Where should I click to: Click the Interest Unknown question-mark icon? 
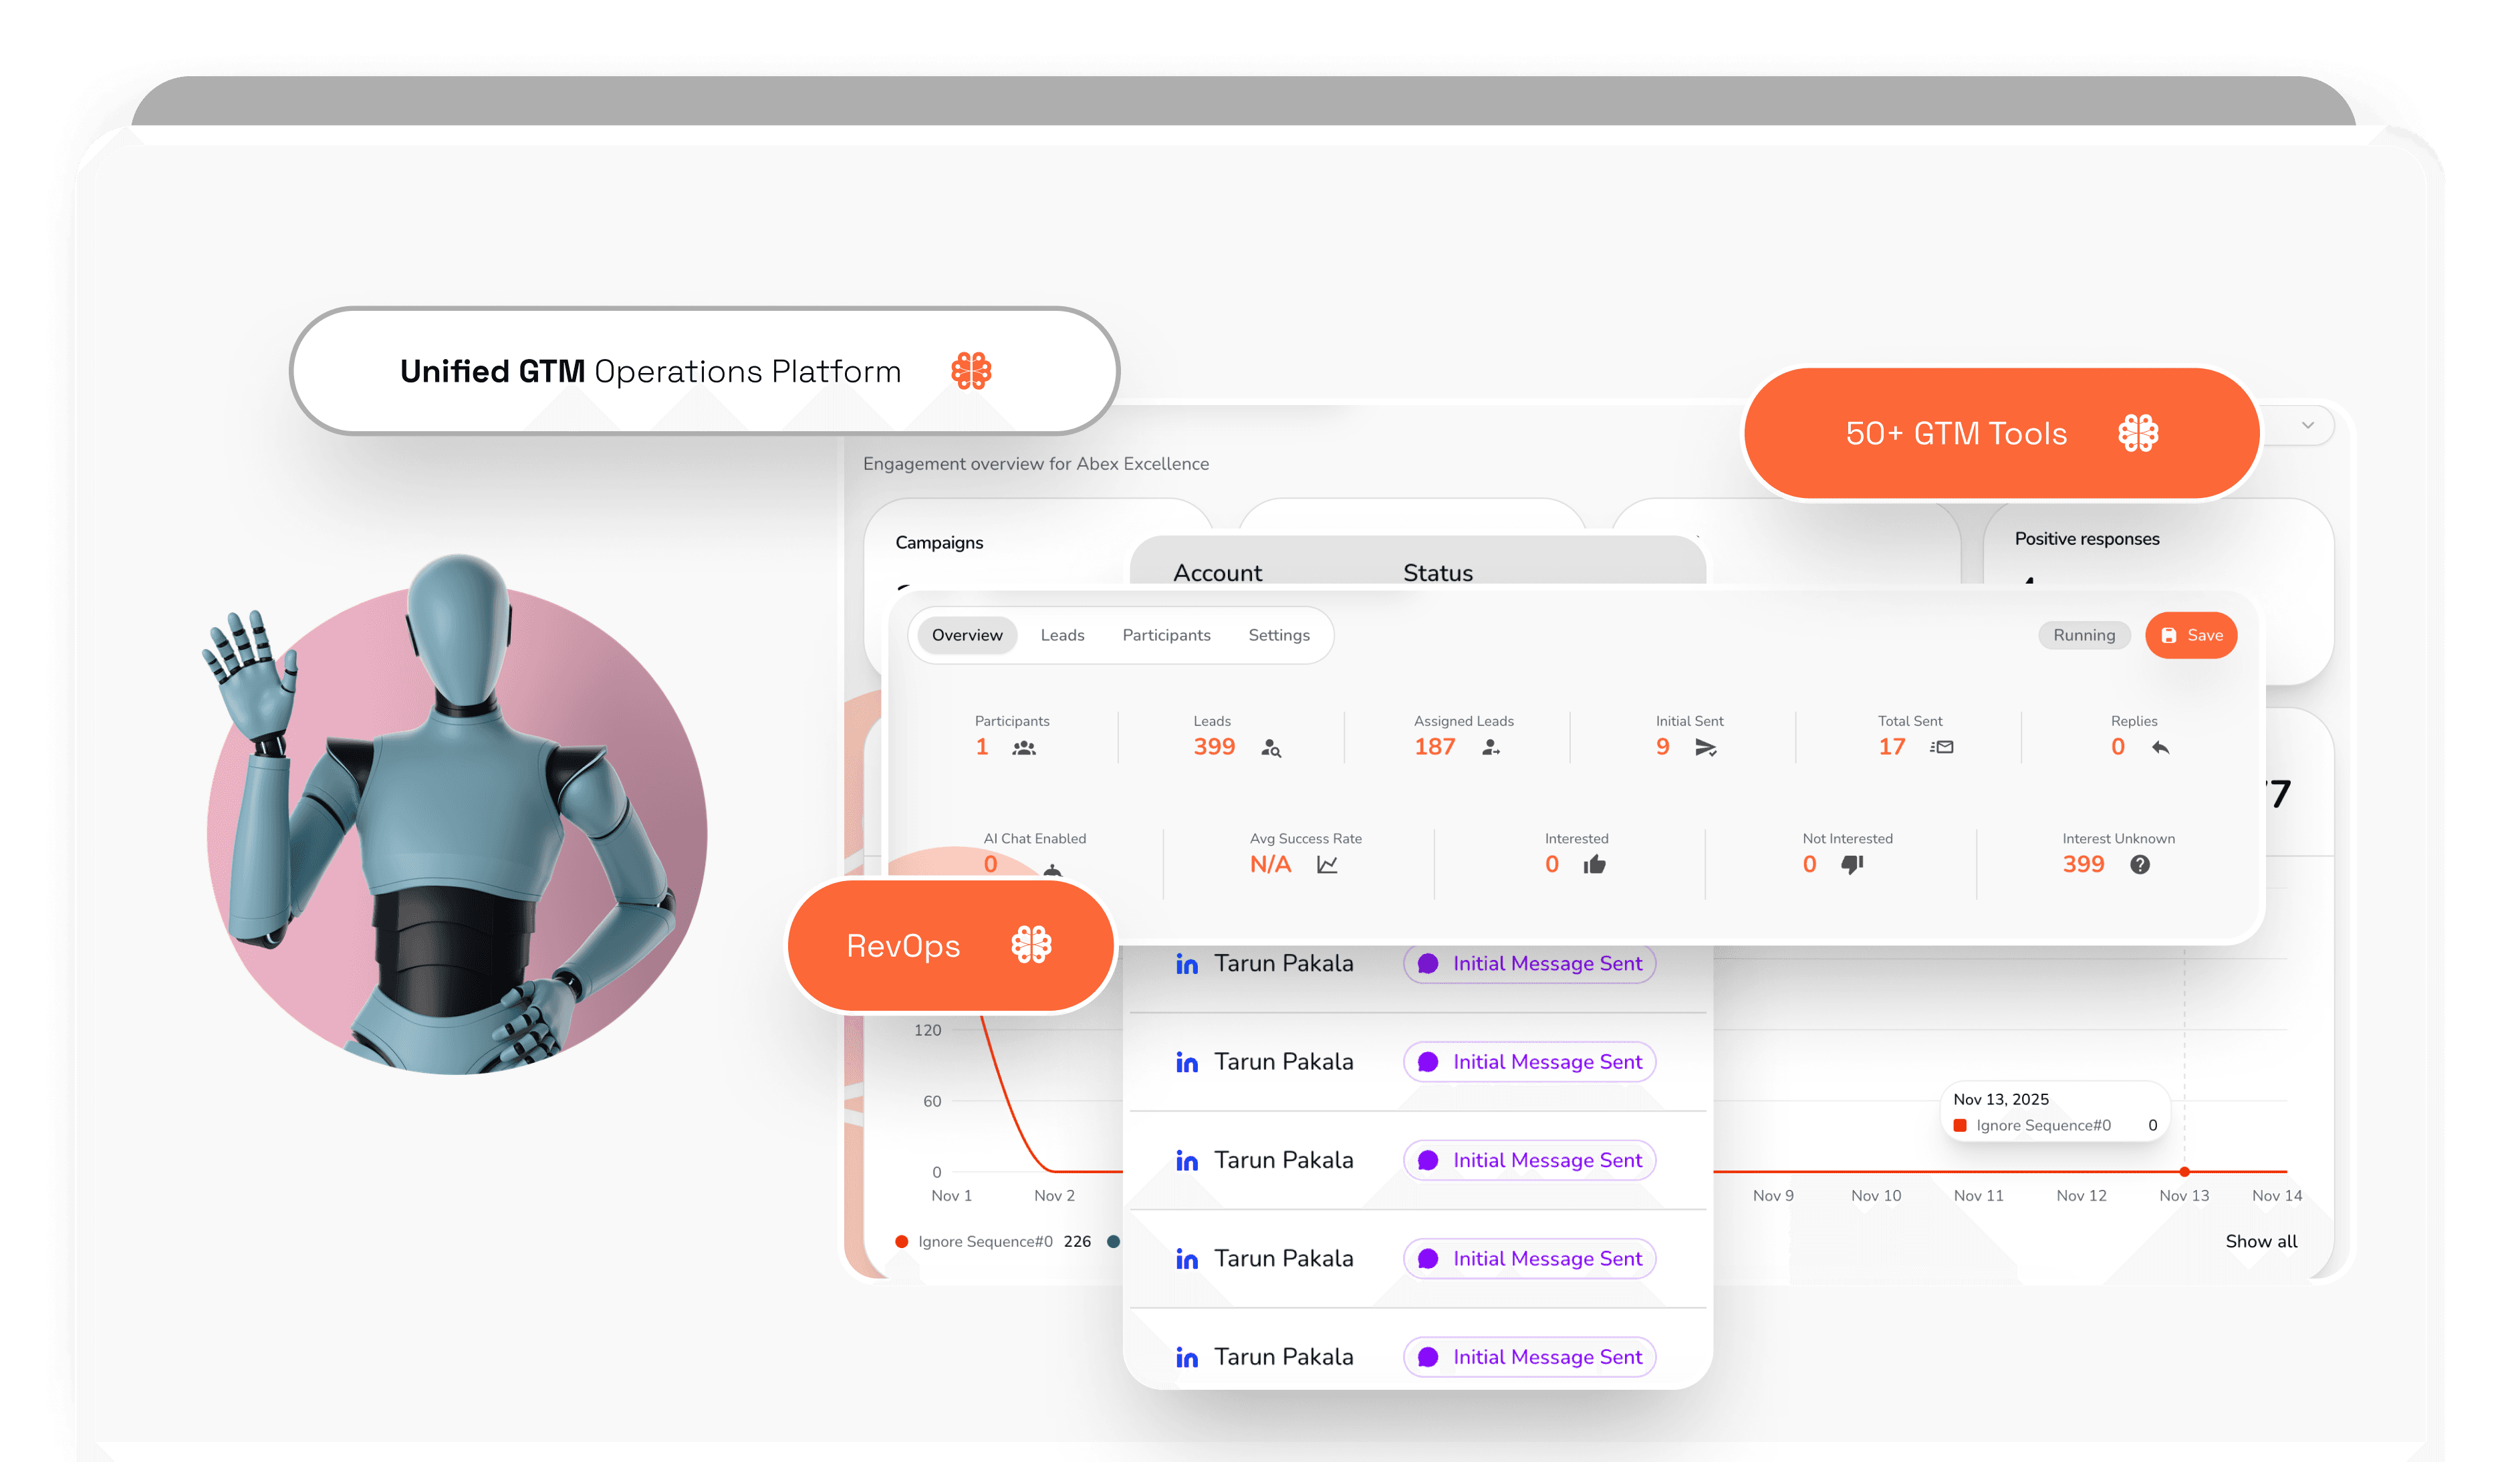(2139, 865)
